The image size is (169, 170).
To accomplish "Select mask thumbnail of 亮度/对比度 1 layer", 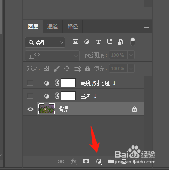I will [68, 83].
